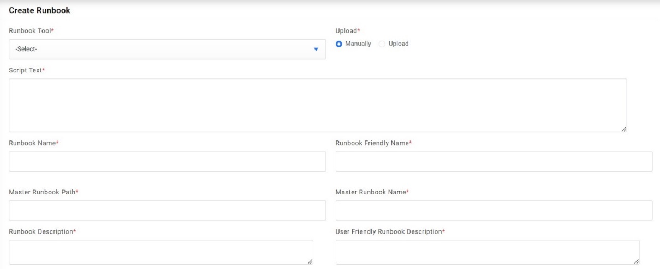
Task: Focus the Master Runbook Name input
Action: pos(493,210)
